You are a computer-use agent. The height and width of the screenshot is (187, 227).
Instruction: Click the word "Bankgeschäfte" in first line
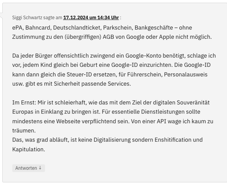pos(154,28)
